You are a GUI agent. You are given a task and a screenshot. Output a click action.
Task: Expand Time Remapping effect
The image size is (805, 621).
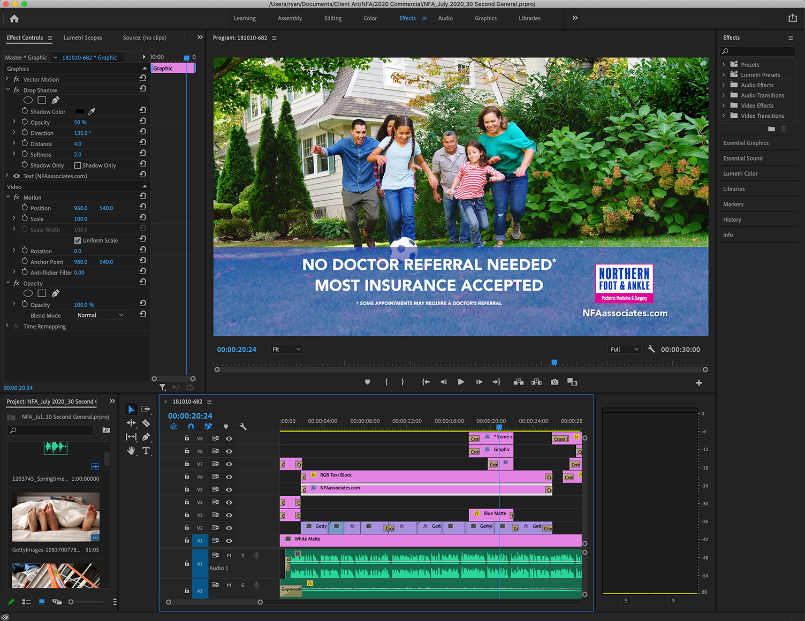coord(7,326)
